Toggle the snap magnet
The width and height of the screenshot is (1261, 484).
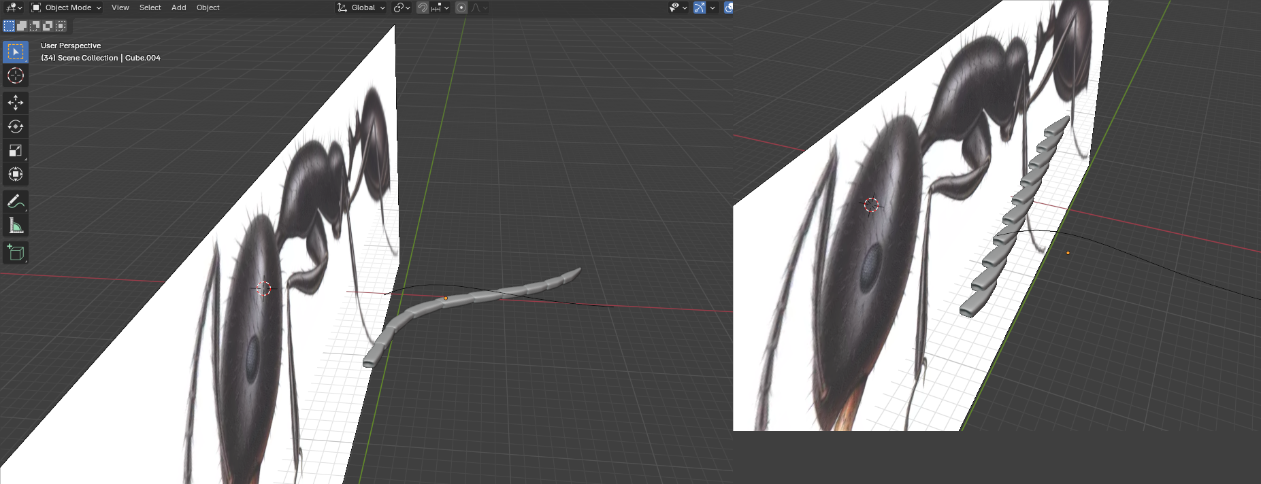(423, 7)
